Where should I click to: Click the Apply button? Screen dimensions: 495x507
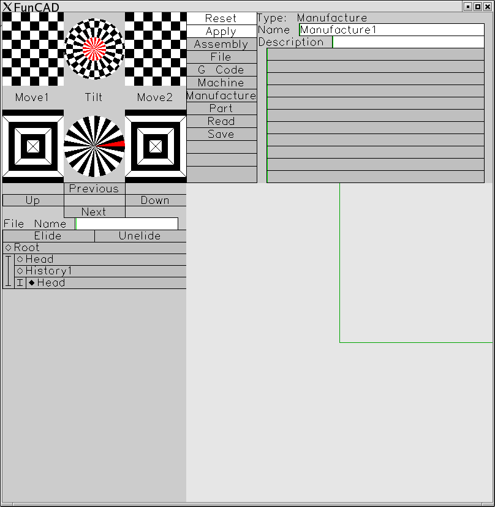pos(222,31)
